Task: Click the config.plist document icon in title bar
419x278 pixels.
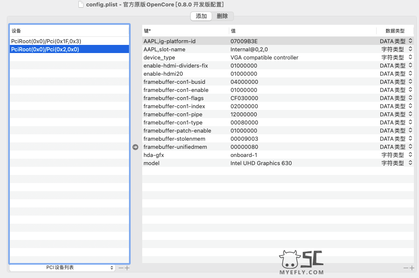Action: click(81, 4)
